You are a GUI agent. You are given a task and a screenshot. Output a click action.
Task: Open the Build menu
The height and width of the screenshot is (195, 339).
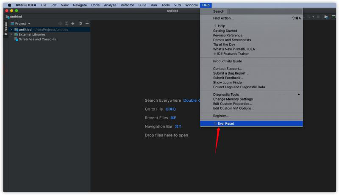tap(142, 5)
